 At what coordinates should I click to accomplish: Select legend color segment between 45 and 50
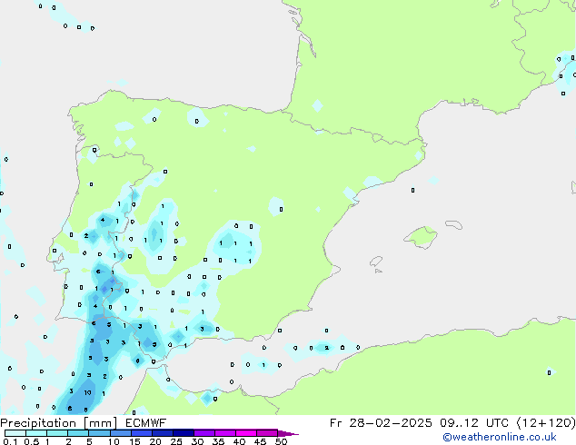267,433
